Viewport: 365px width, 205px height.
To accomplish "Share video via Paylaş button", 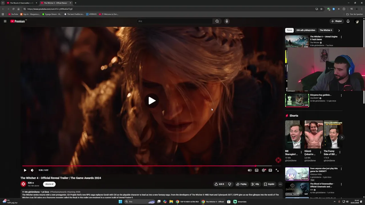I will (x=241, y=184).
